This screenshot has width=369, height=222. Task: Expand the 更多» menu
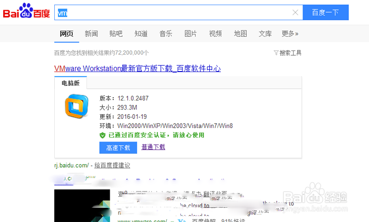click(290, 34)
